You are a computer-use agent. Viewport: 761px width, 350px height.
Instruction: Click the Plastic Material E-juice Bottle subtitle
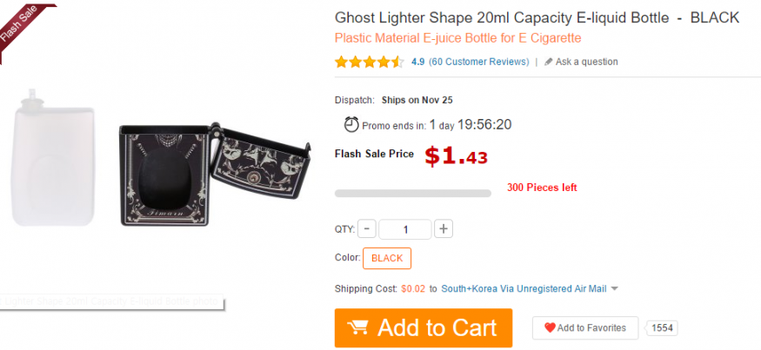pos(457,38)
